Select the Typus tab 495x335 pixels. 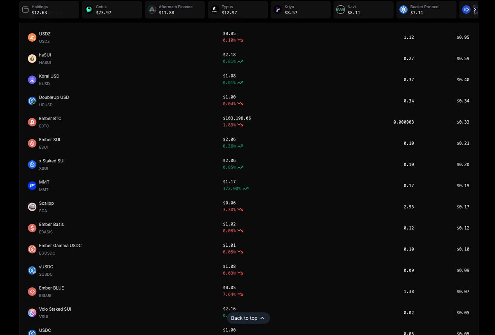click(x=238, y=9)
